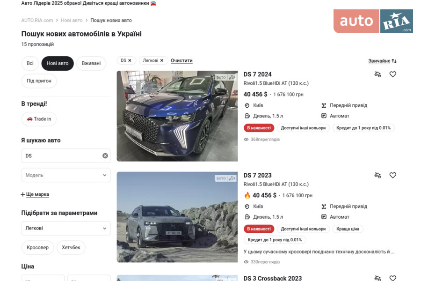Image resolution: width=421 pixels, height=281 pixels.
Task: Open the Звичайне sorting dropdown
Action: click(382, 61)
